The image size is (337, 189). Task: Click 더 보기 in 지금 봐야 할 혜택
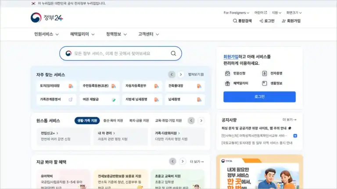click(x=197, y=161)
